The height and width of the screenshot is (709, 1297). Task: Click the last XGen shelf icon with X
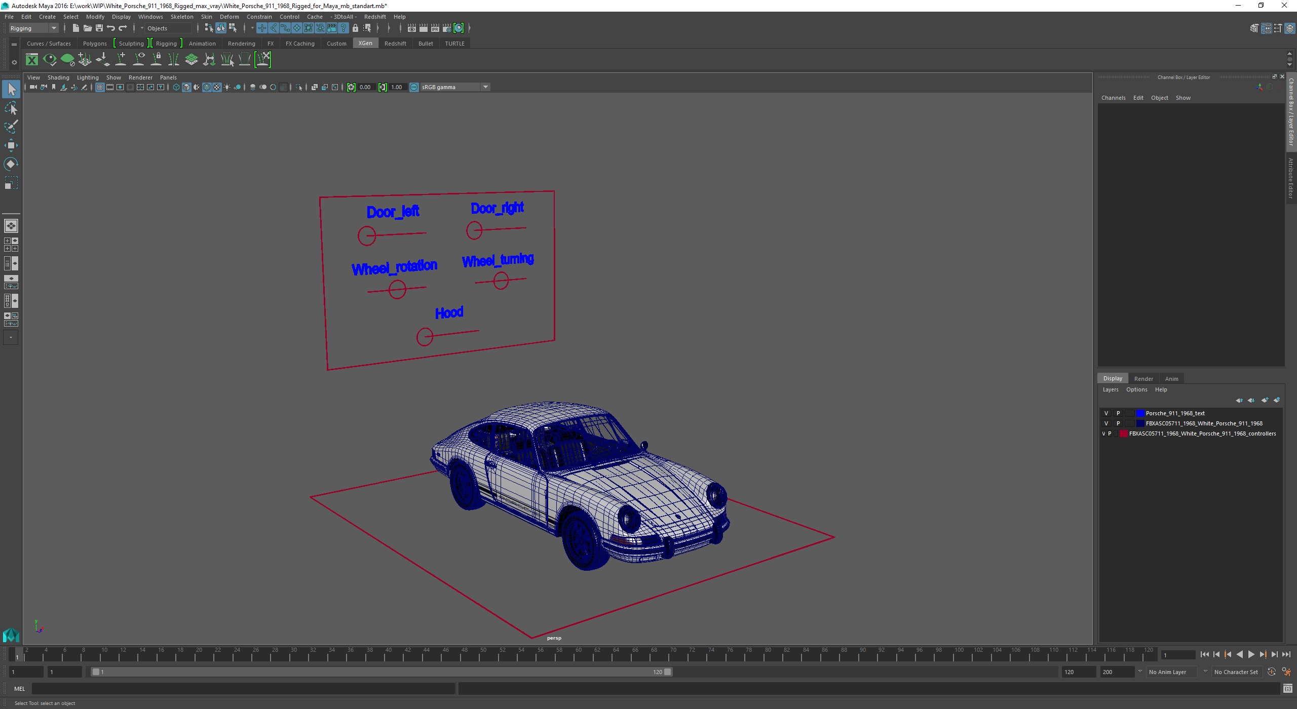pos(262,60)
